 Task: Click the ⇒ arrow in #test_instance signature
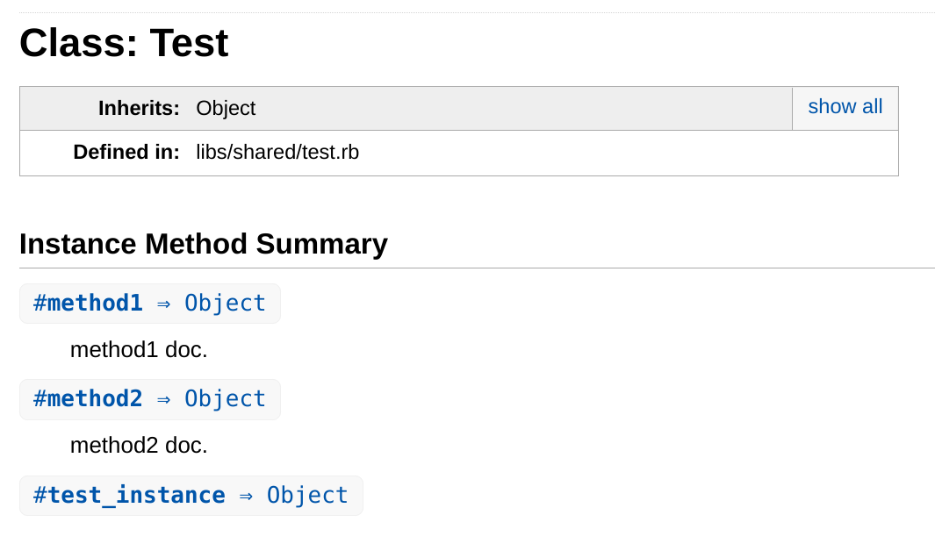[x=246, y=496]
